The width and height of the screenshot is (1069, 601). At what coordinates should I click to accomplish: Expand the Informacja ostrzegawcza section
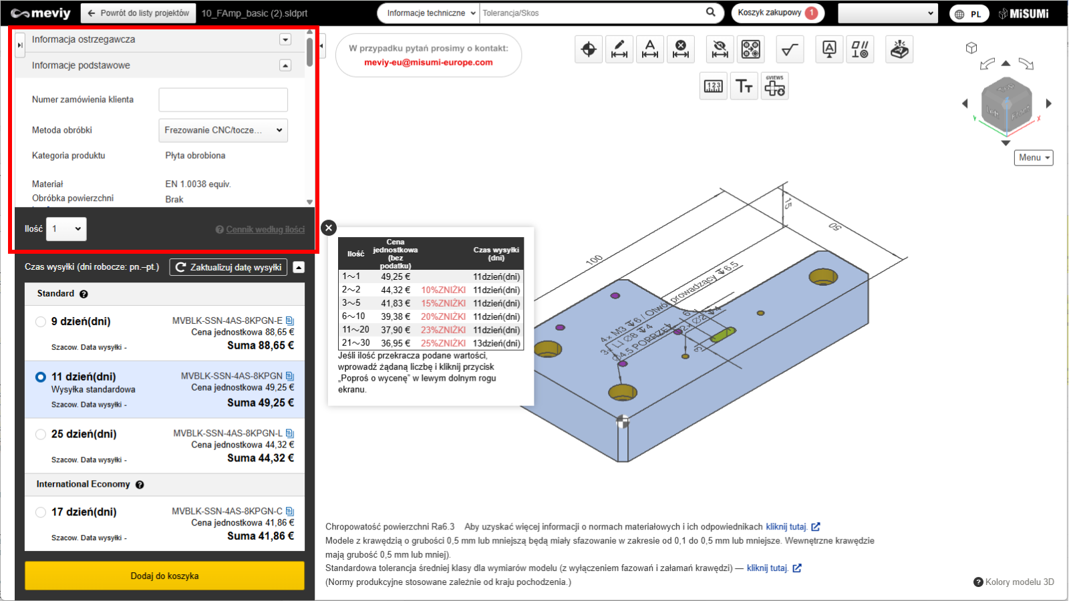point(285,39)
